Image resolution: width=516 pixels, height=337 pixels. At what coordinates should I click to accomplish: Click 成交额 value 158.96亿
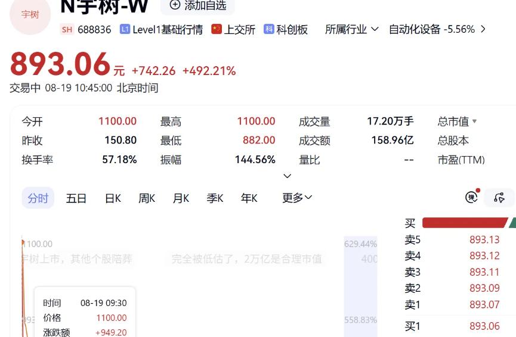point(393,141)
